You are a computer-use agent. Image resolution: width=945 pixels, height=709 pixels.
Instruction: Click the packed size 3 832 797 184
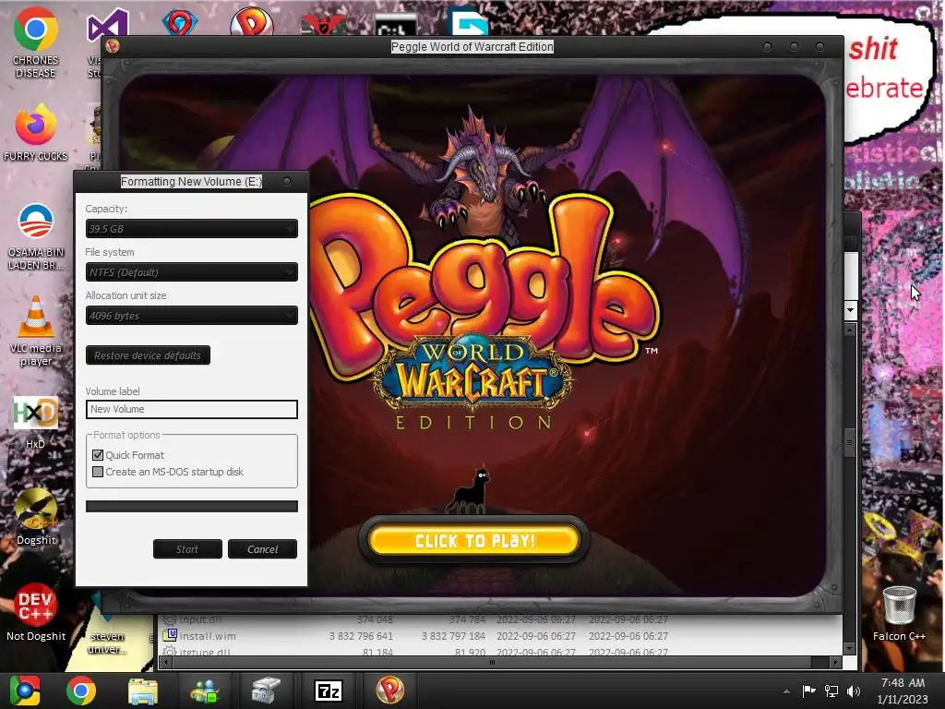453,636
